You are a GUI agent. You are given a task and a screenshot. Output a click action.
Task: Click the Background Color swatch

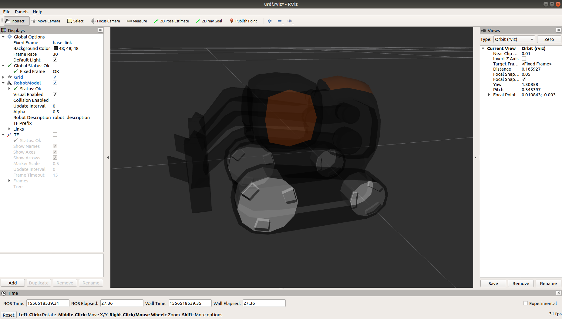tap(56, 48)
